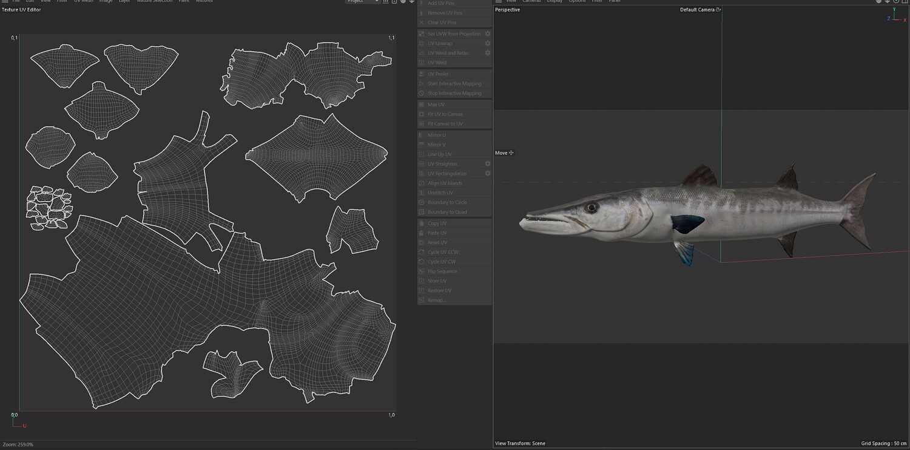Click the barracuda's eye in the Perspective view

[591, 208]
